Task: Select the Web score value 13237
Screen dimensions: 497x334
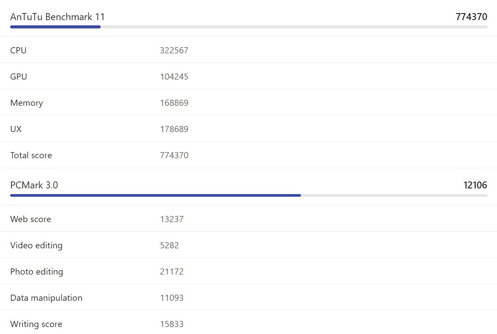Action: click(x=172, y=219)
